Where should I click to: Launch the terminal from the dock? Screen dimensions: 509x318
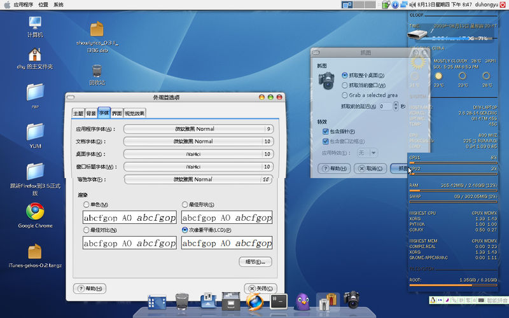pos(278,301)
